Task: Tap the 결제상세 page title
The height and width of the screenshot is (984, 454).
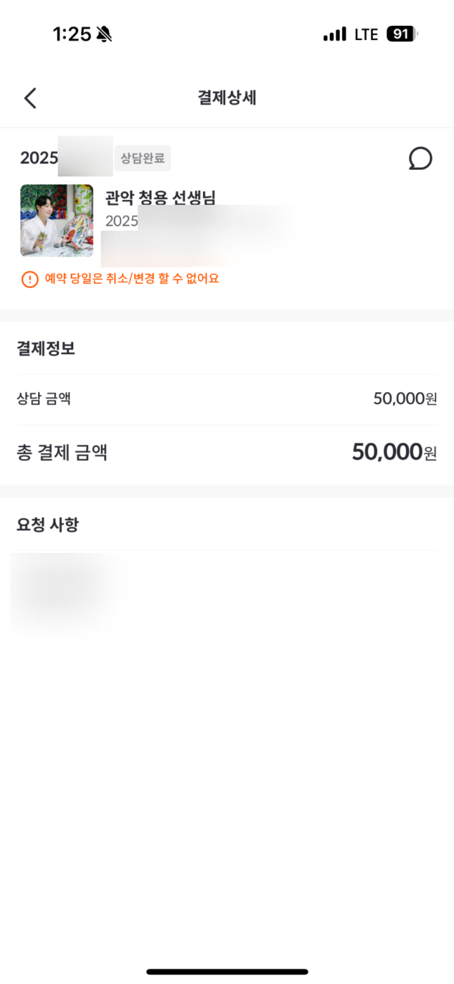Action: click(x=227, y=98)
